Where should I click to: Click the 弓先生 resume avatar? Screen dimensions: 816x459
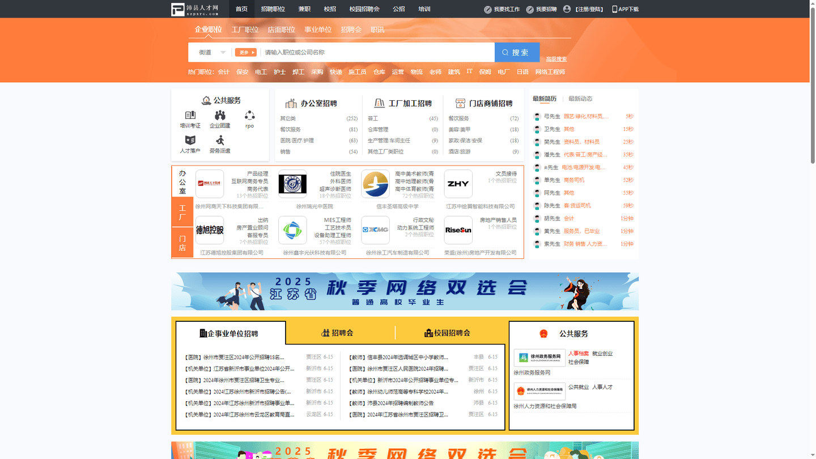[537, 117]
